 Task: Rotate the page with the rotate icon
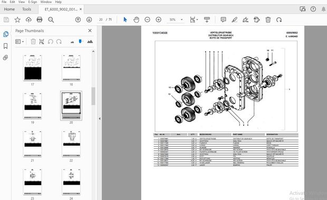(279, 20)
